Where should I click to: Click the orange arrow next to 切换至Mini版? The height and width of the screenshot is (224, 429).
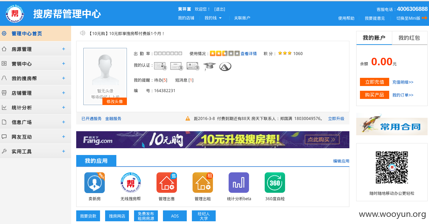(424, 18)
